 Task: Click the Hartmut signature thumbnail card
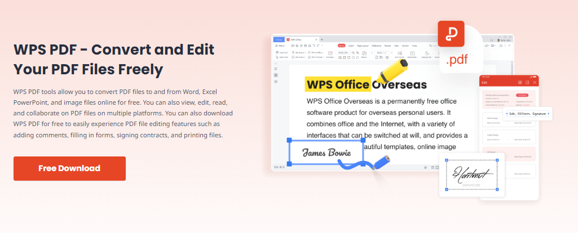[x=472, y=174]
